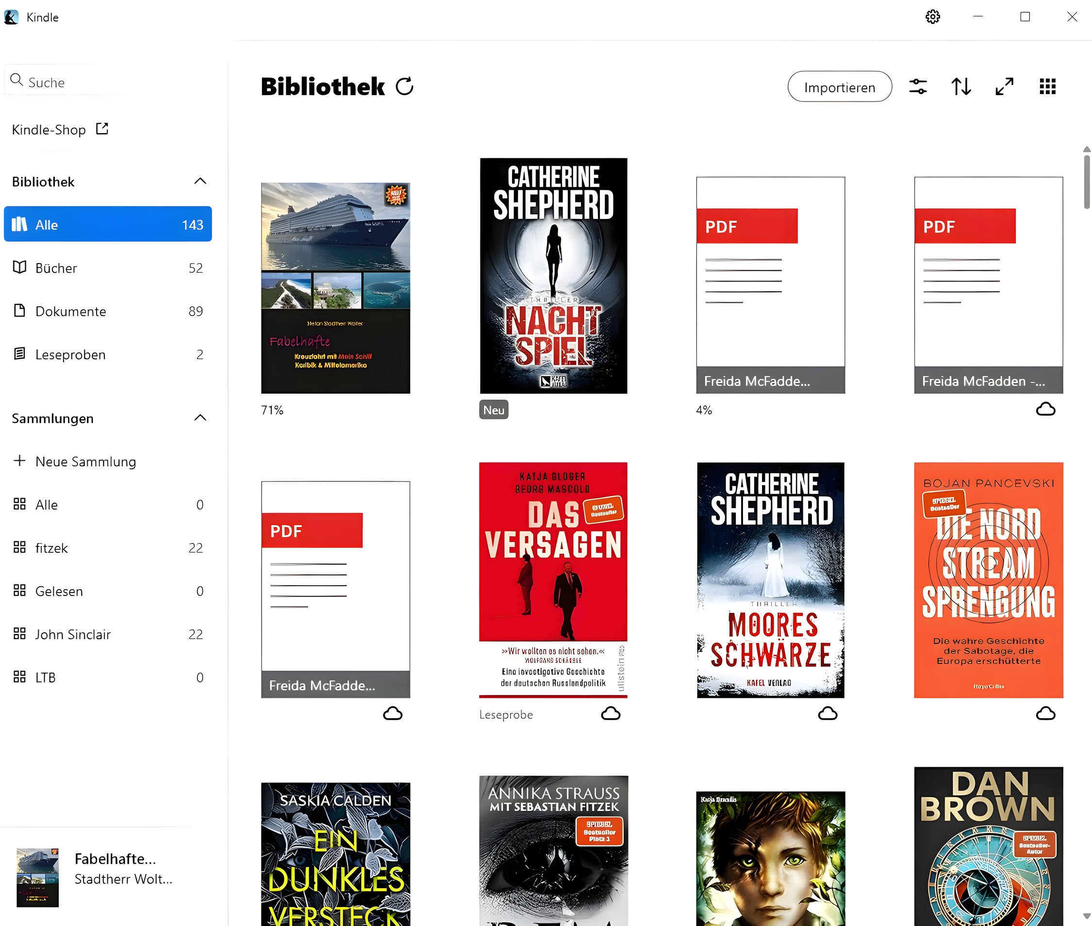Screen dimensions: 1092x926
Task: Click the search magnifier icon
Action: click(x=17, y=80)
